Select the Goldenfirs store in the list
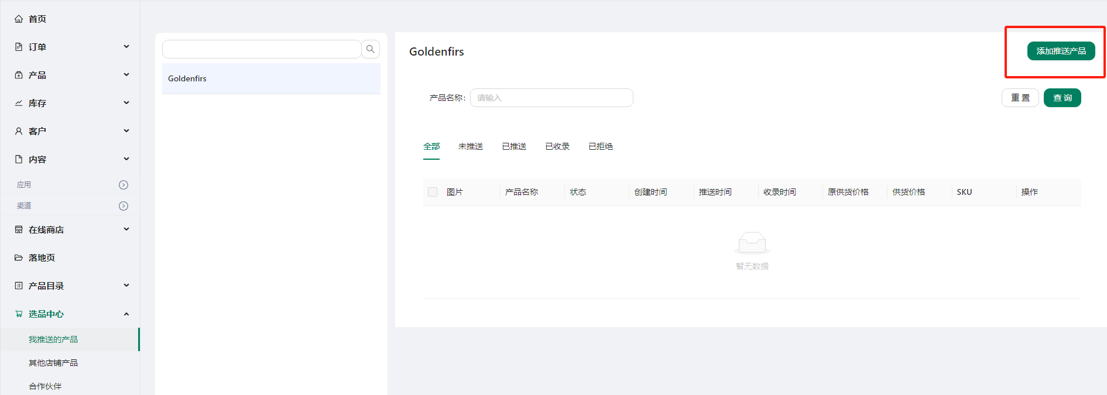The width and height of the screenshot is (1107, 395). [271, 78]
